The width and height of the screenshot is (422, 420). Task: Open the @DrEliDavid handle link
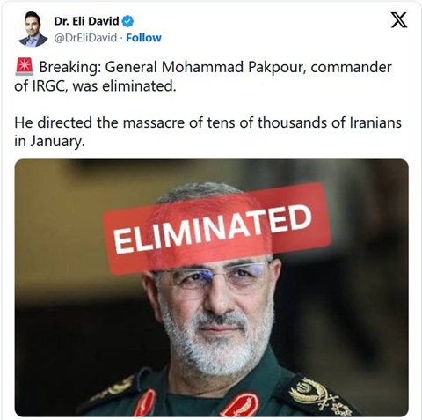(85, 38)
